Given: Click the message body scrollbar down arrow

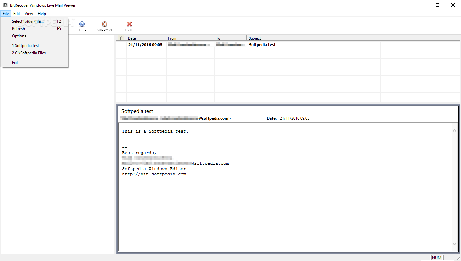Looking at the screenshot, I should [454, 244].
